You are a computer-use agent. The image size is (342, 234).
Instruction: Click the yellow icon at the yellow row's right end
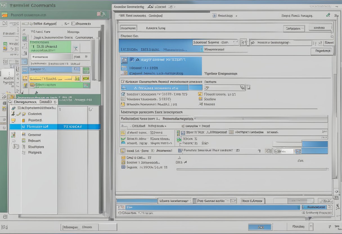[86, 79]
